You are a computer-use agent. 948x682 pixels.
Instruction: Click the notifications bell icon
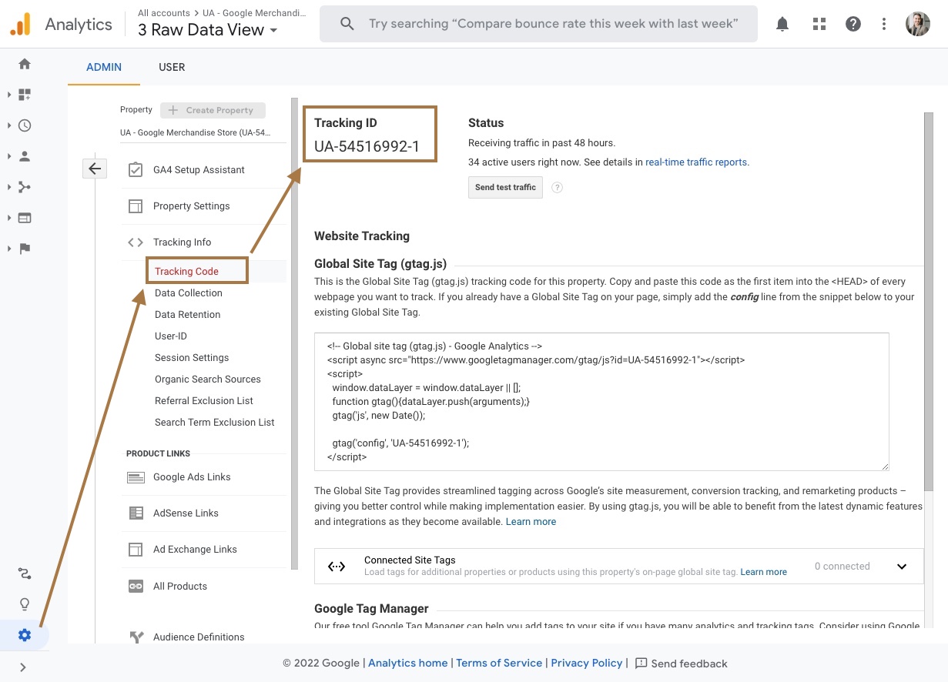click(782, 24)
